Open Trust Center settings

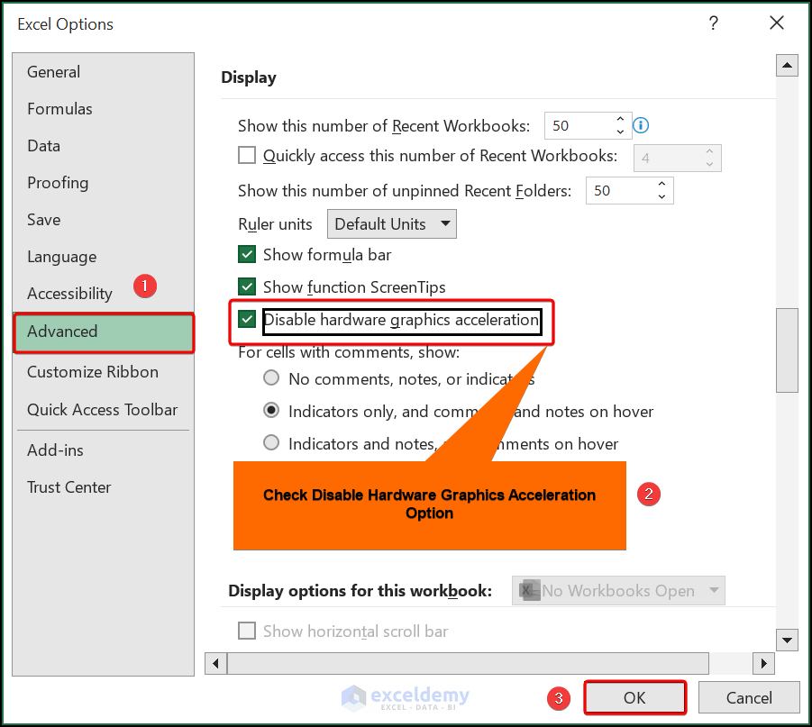coord(104,487)
